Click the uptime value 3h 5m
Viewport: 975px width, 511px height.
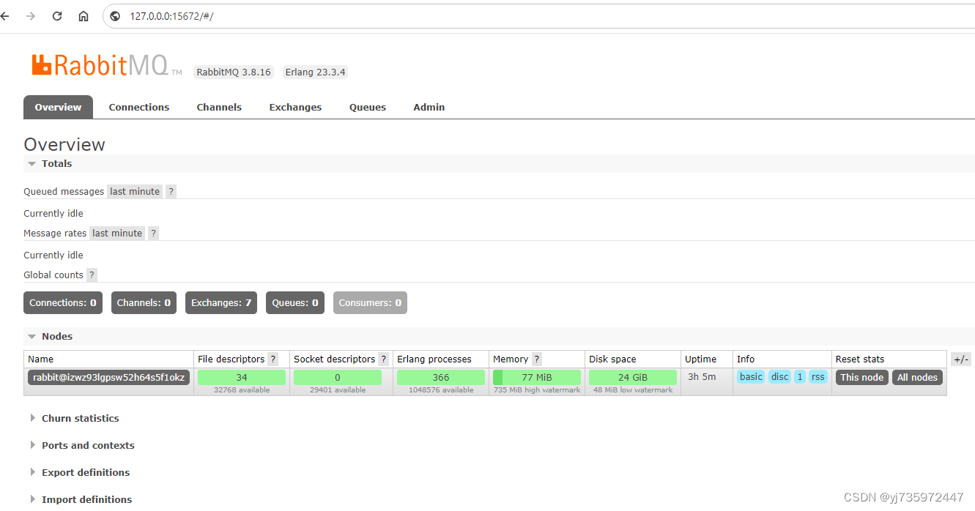(702, 377)
